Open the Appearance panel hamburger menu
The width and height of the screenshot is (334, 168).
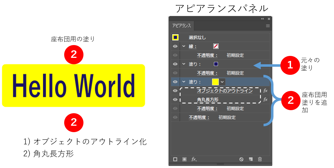[268, 26]
